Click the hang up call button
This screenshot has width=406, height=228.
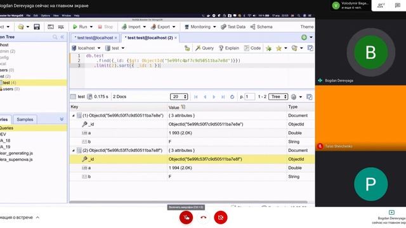point(204,217)
